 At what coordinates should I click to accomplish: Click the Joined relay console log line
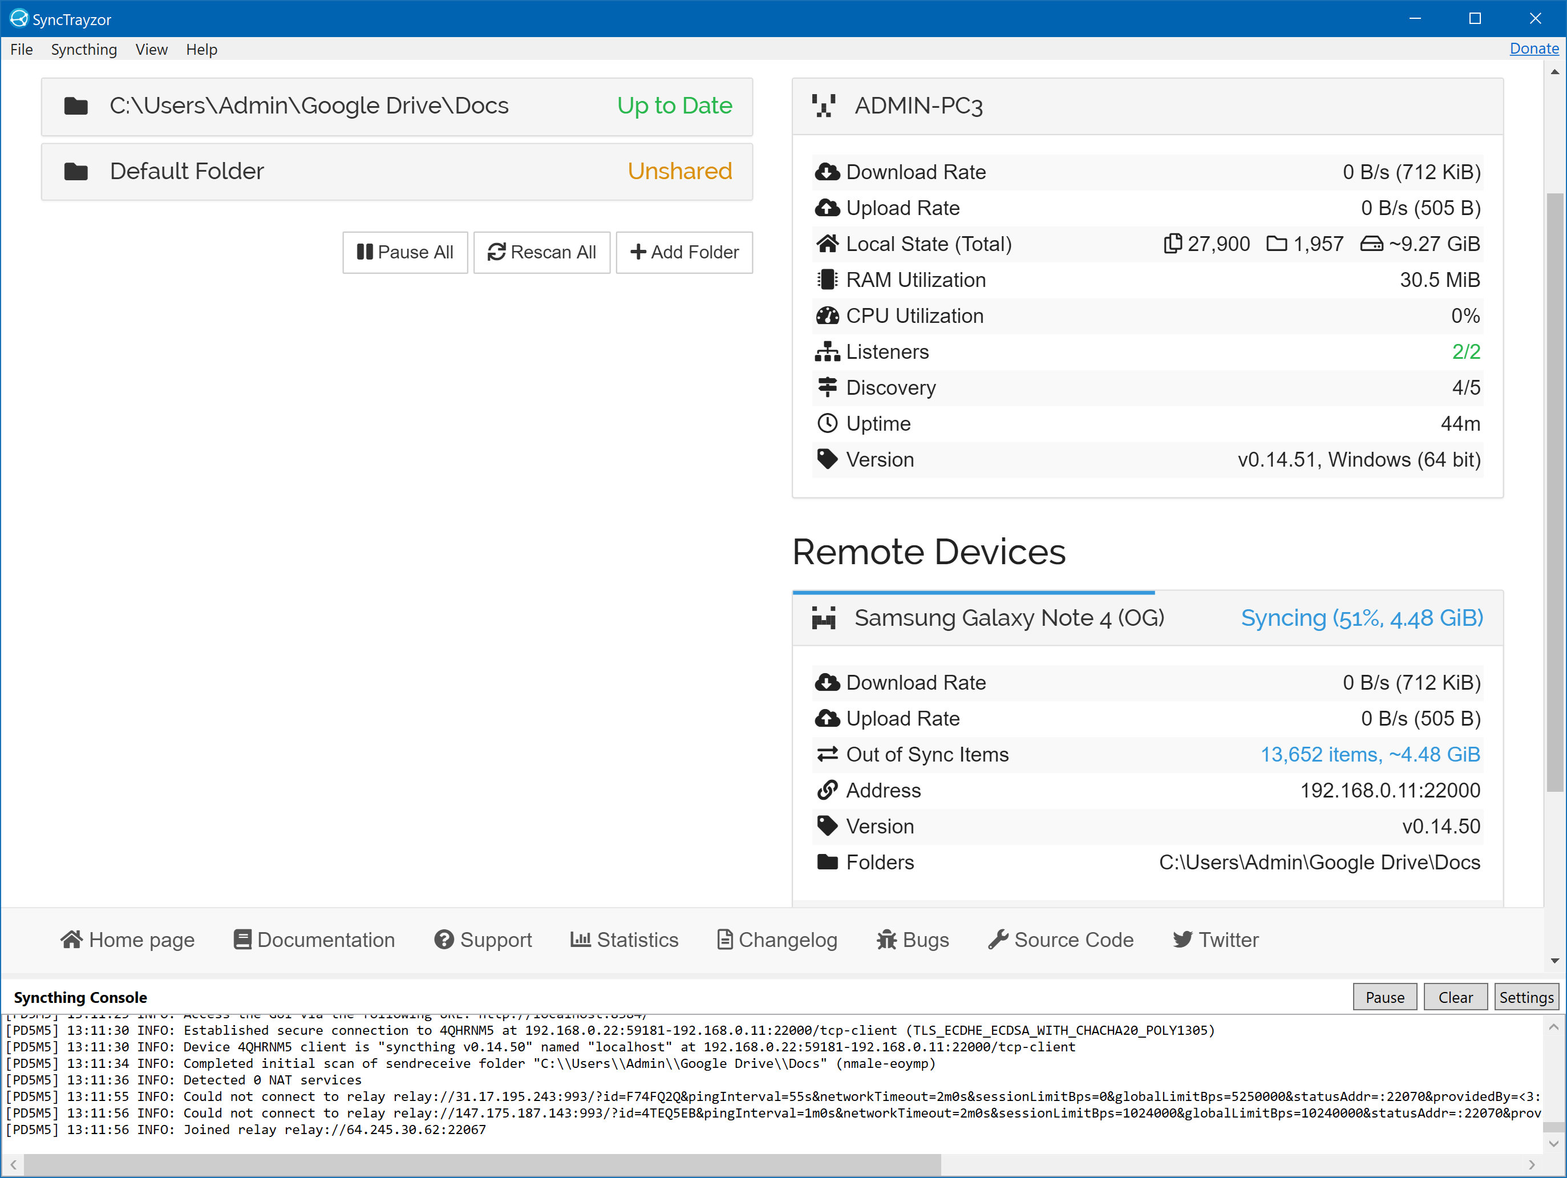coord(246,1129)
